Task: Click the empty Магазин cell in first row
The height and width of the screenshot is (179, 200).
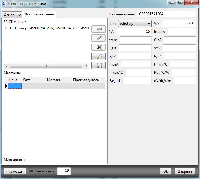Action: [59, 86]
